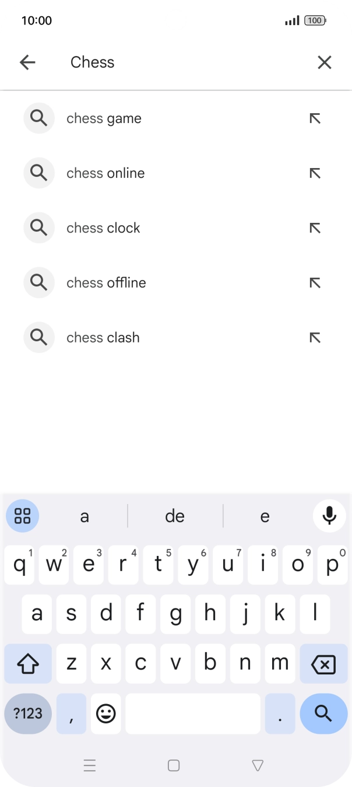The height and width of the screenshot is (787, 352).
Task: Tap the magnifier icon beside chess game
Action: coord(38,118)
